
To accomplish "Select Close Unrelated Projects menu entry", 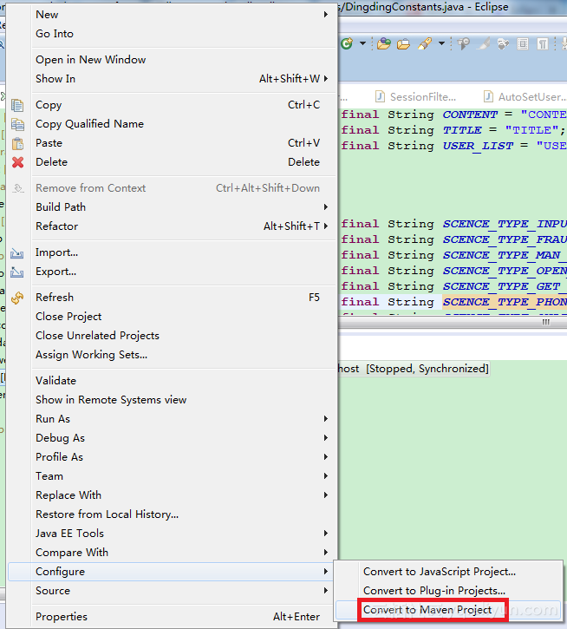I will [x=97, y=336].
